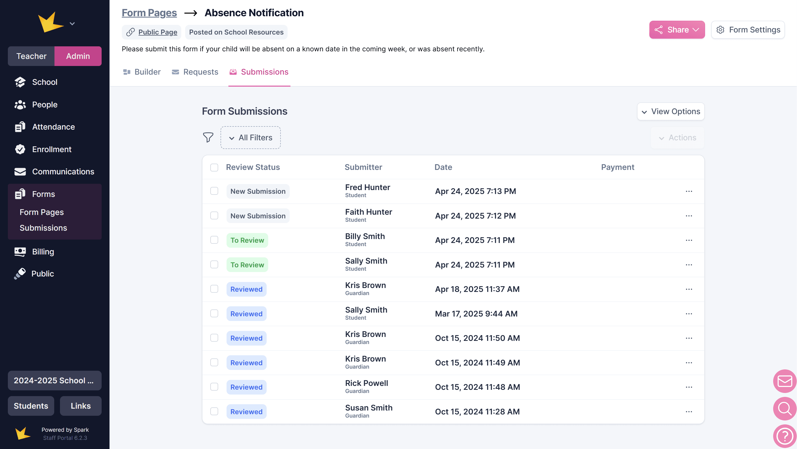Click the filter funnel icon

click(208, 137)
